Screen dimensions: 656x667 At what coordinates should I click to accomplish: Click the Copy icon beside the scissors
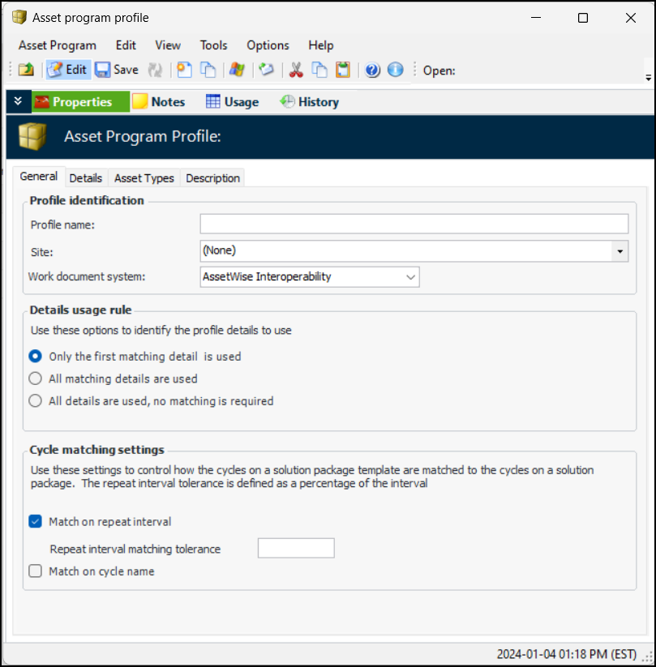coord(319,70)
